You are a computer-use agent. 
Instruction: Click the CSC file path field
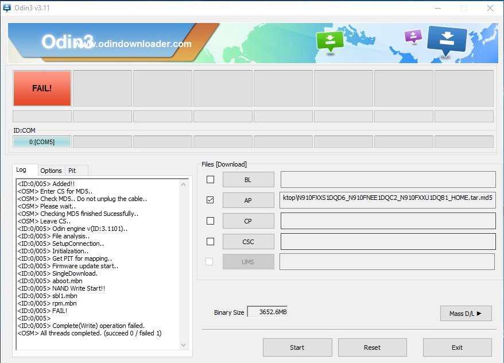tap(388, 241)
